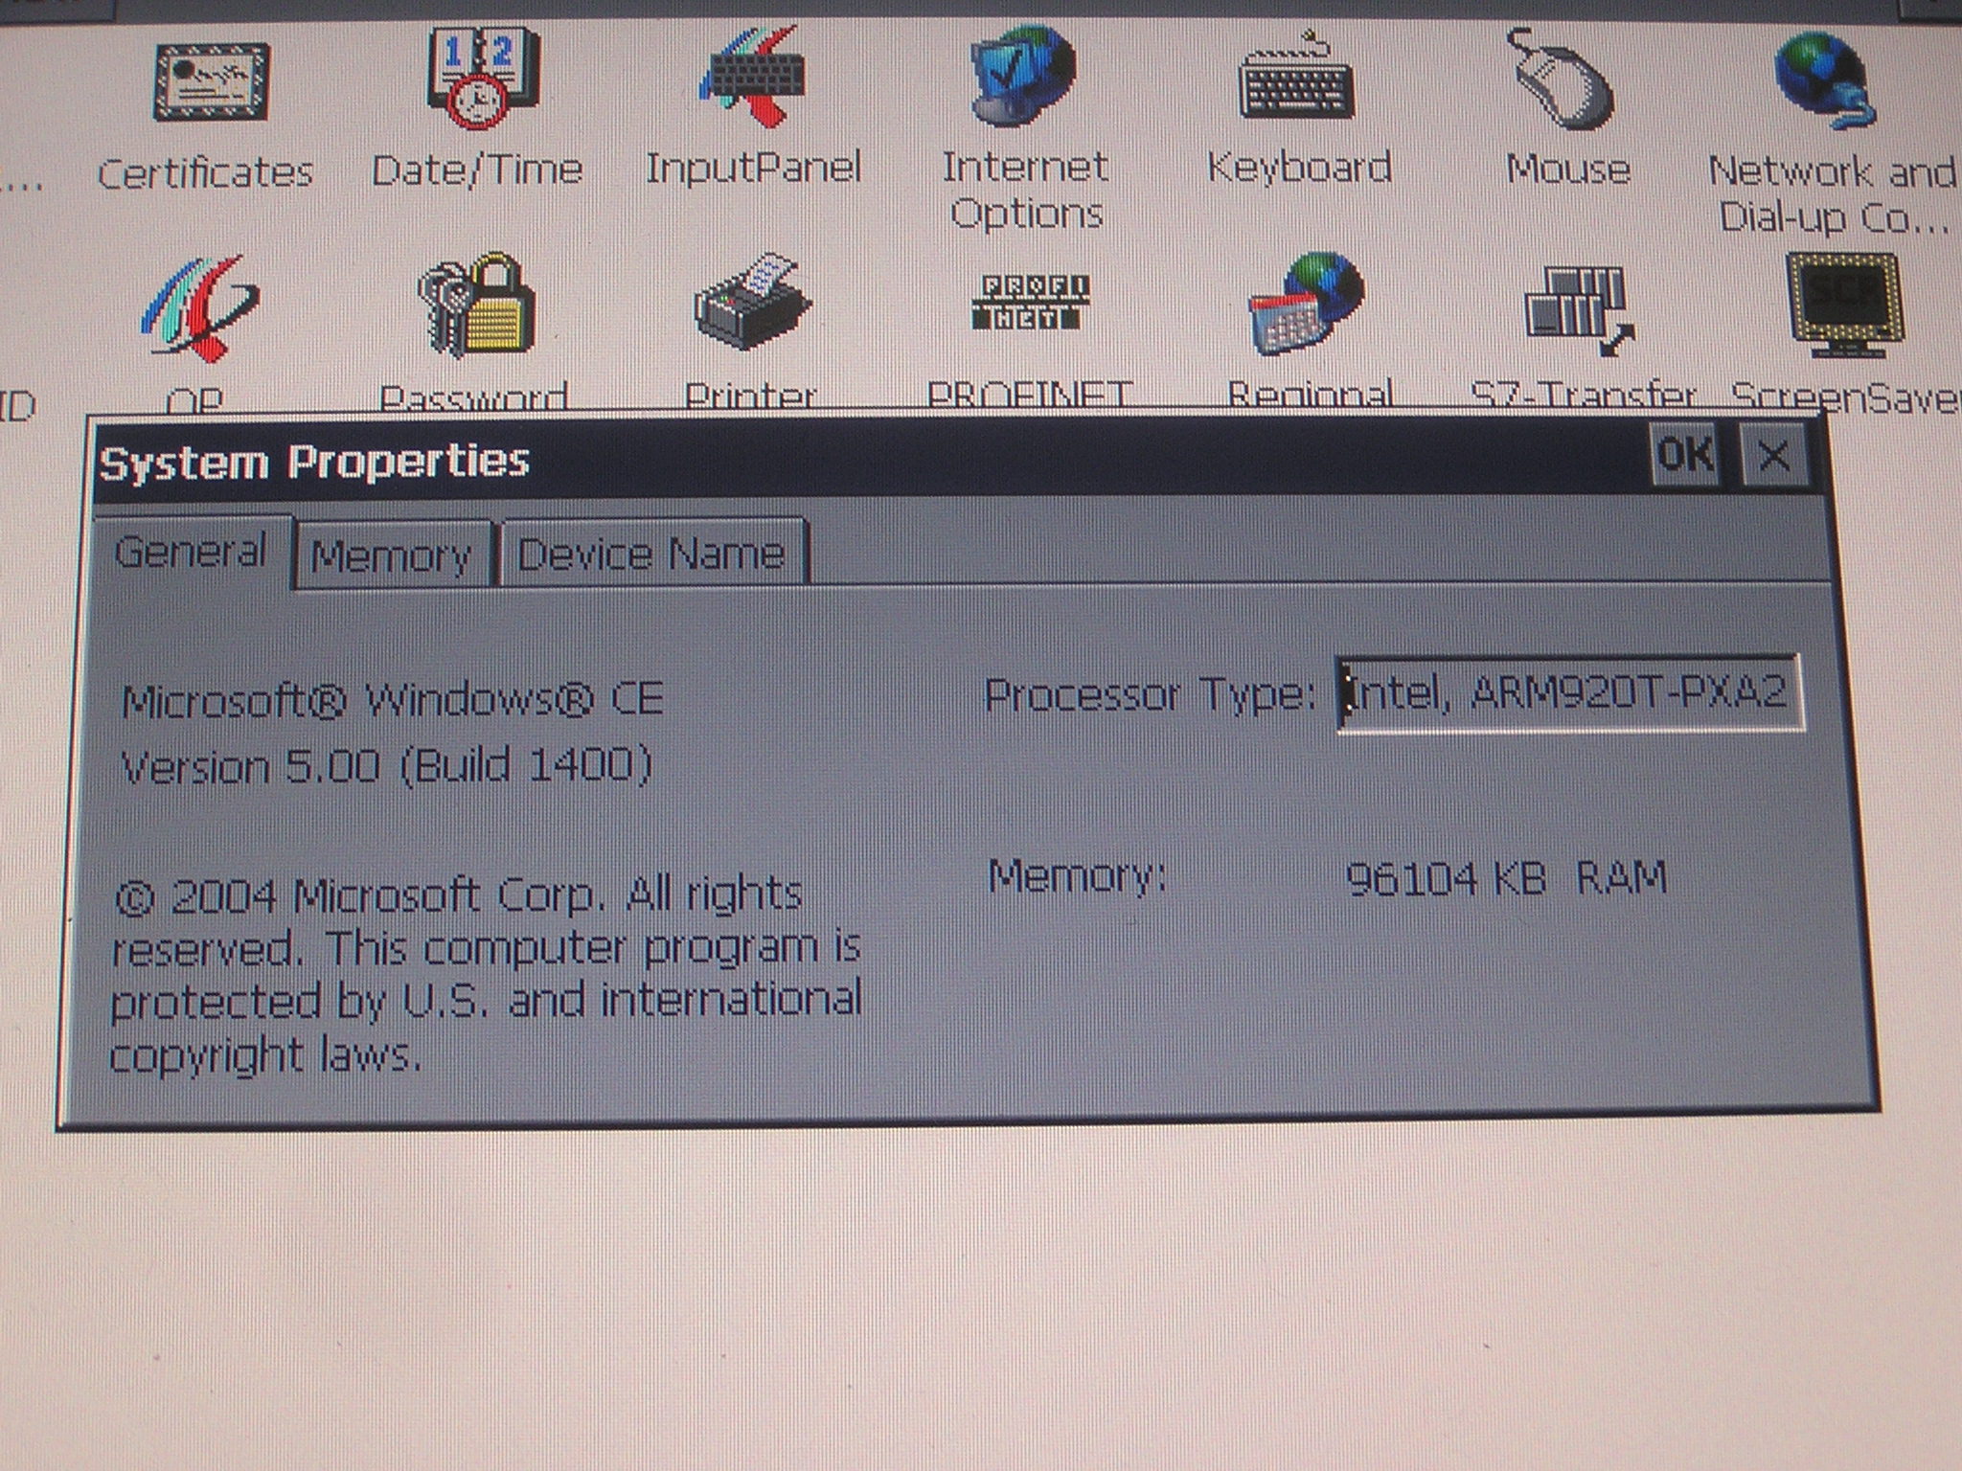Close the System Properties dialog
The image size is (1962, 1471).
pyautogui.click(x=1773, y=456)
